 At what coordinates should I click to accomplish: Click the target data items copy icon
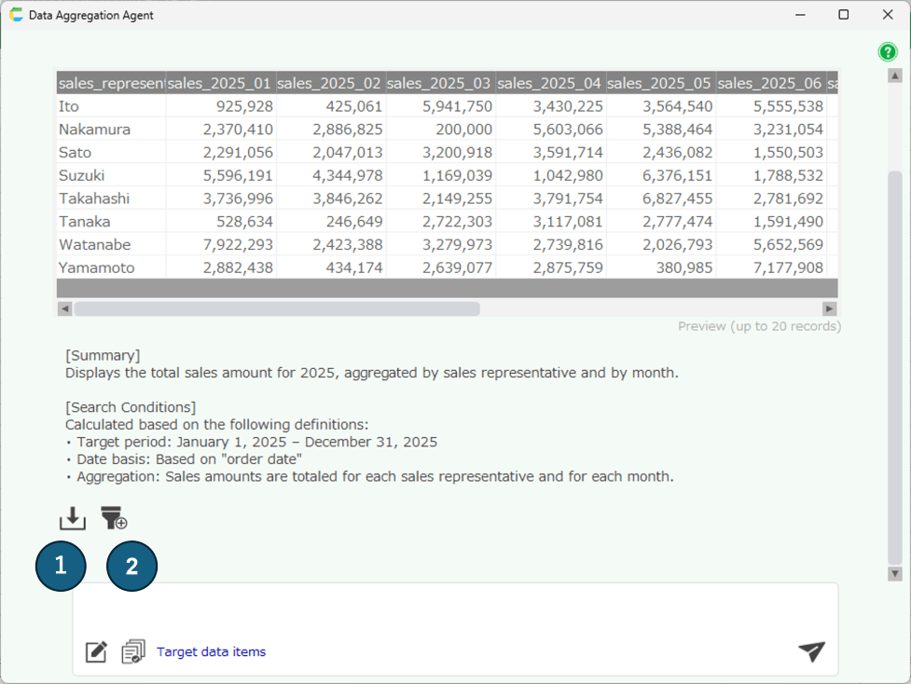tap(133, 651)
